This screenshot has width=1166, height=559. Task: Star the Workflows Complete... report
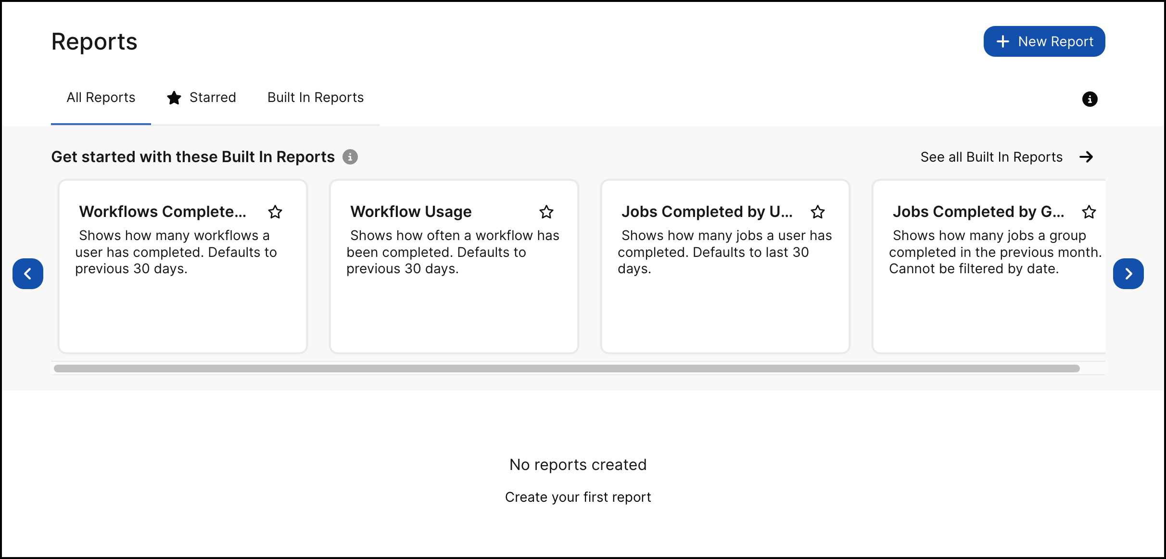[x=275, y=212]
